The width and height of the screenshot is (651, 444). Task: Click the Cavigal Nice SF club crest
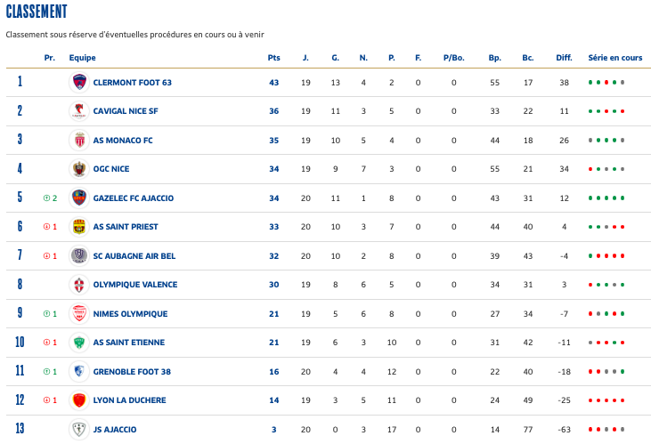click(x=78, y=111)
